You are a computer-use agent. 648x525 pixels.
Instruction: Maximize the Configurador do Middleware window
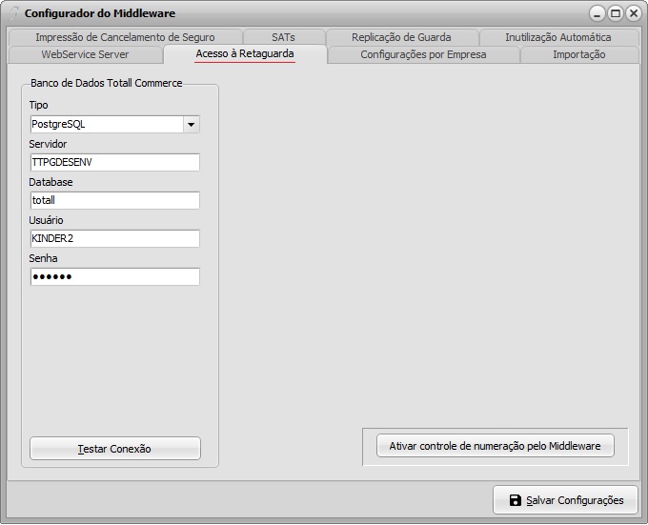pyautogui.click(x=616, y=13)
